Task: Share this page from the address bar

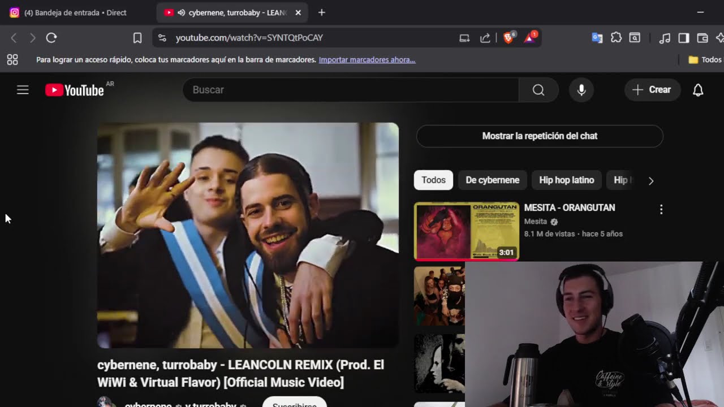Action: 485,38
